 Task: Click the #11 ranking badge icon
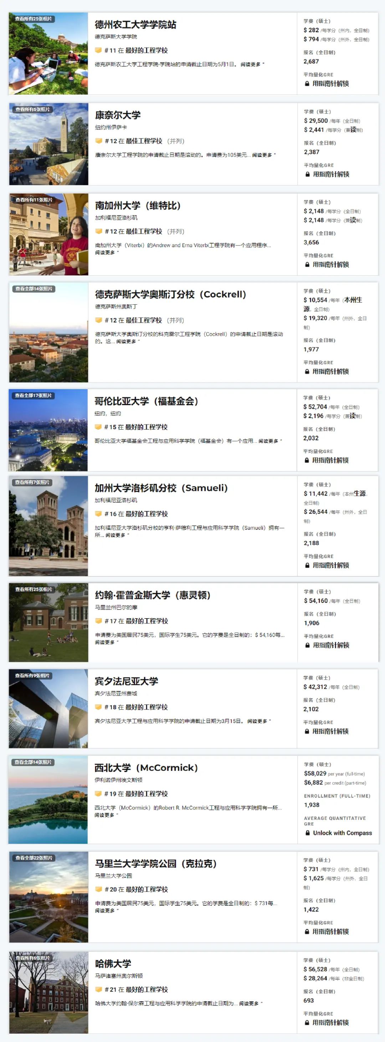point(98,51)
